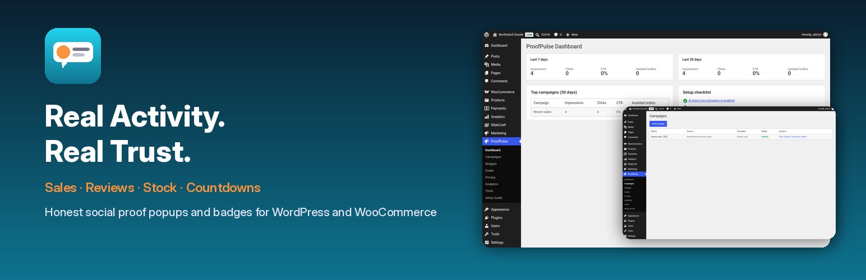
Task: Click 'Last 7 days' card title
Action: point(539,59)
